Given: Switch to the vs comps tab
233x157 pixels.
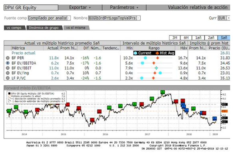Looking at the screenshot, I should [14, 28].
